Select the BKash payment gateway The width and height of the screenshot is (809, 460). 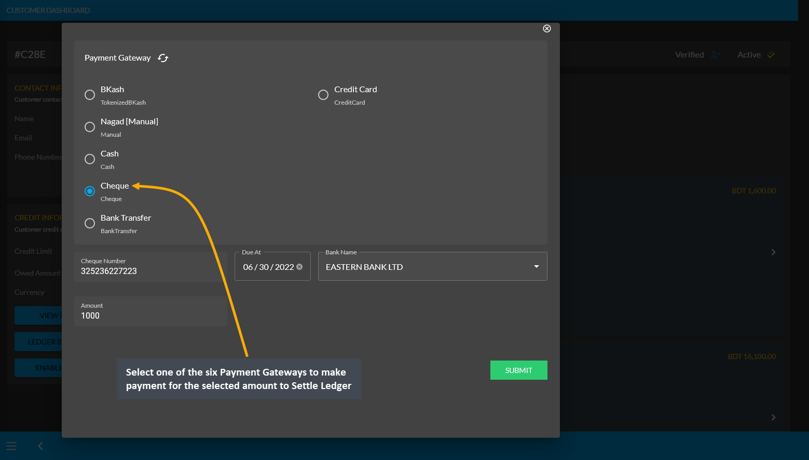pyautogui.click(x=90, y=95)
